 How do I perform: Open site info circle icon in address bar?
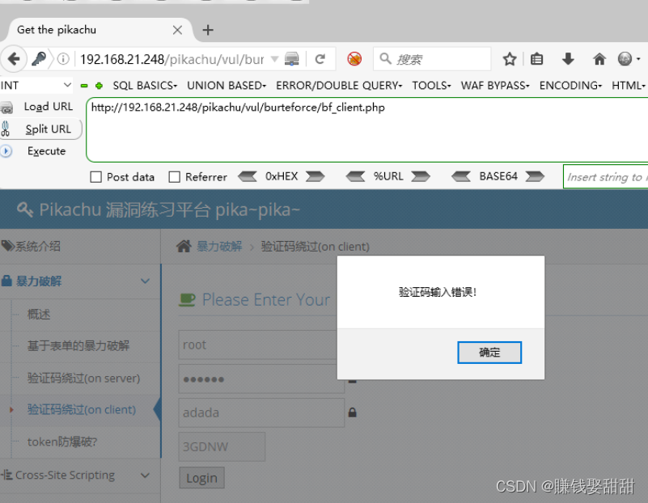63,59
